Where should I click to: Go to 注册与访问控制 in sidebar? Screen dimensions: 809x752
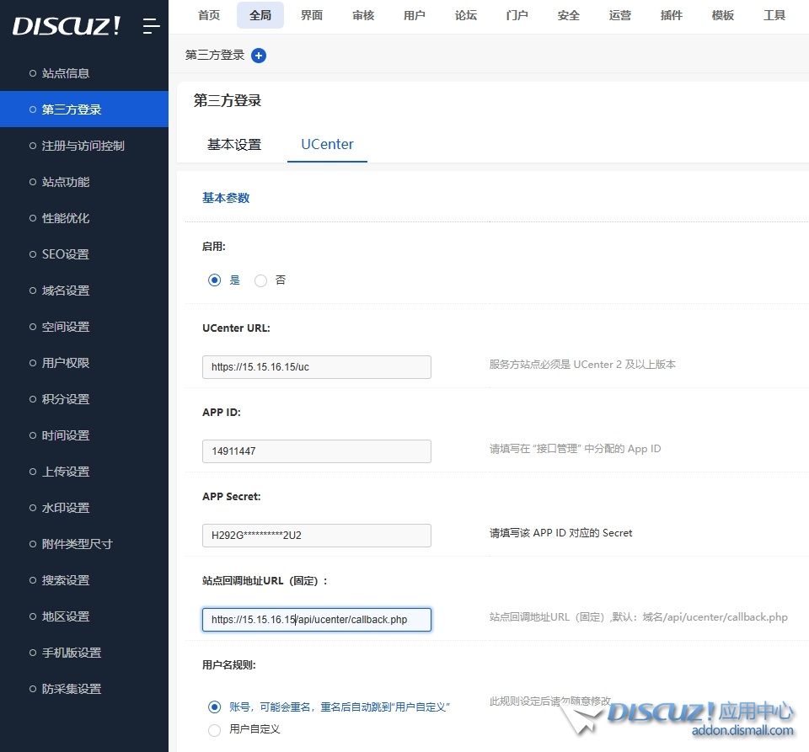(84, 146)
